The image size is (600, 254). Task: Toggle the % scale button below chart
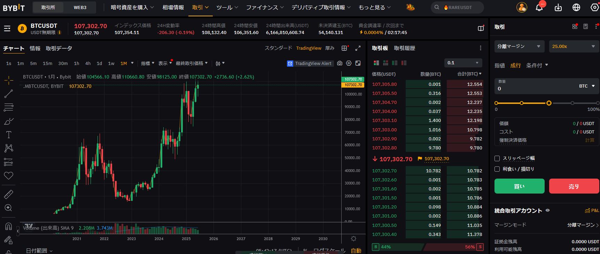pos(305,251)
